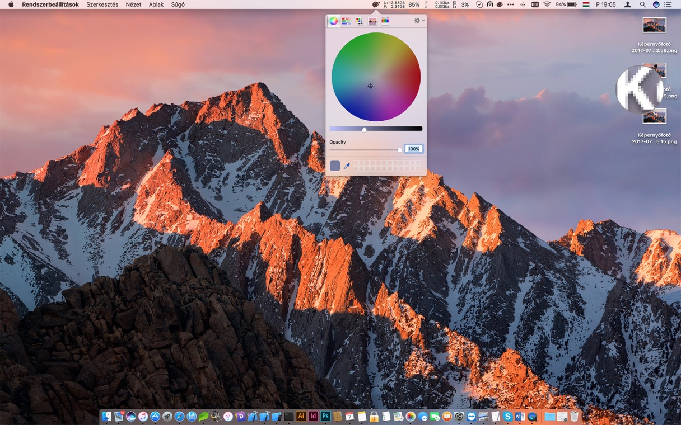The height and width of the screenshot is (425, 681).
Task: Open Spotlight search magnifier in menu bar
Action: pyautogui.click(x=643, y=4)
